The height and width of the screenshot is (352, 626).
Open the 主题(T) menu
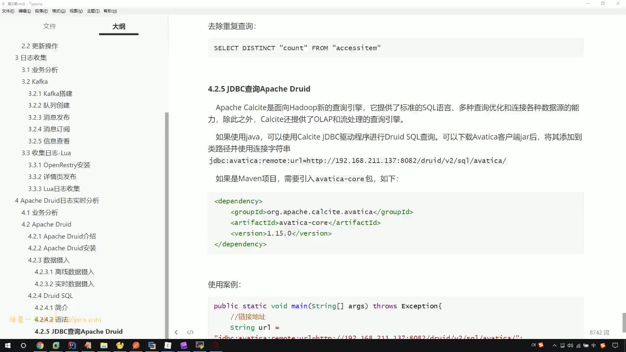(x=93, y=11)
